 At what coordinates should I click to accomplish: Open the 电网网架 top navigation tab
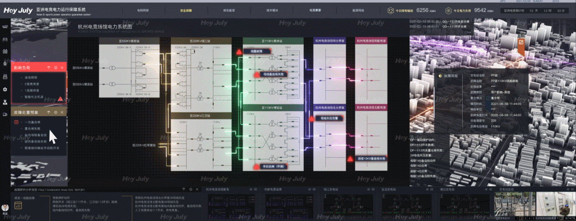point(143,10)
